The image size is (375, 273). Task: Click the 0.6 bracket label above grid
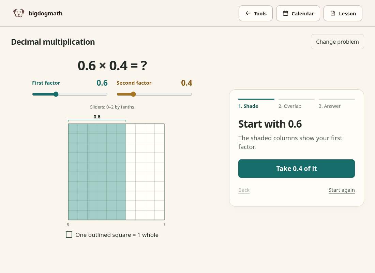click(x=97, y=117)
